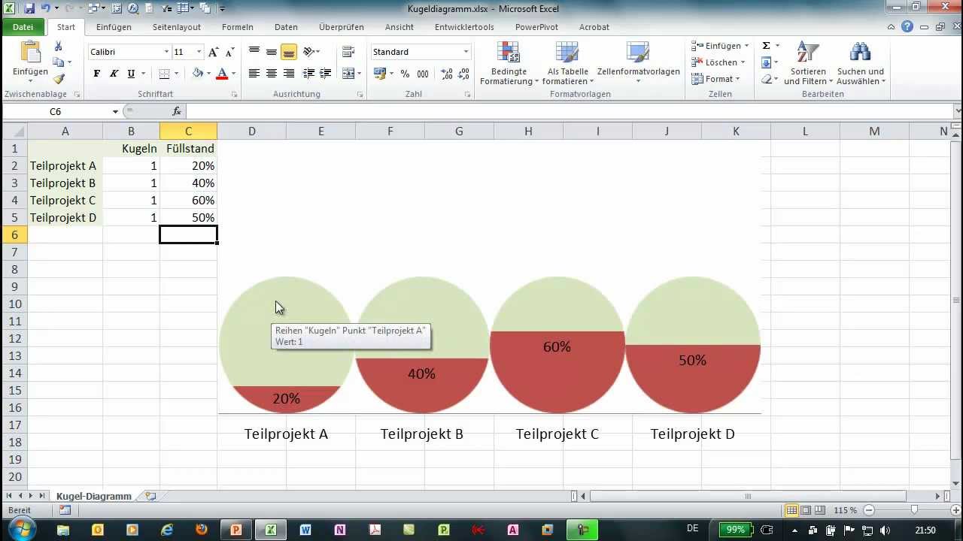Open the font size 11 dropdown
The height and width of the screenshot is (541, 963).
coord(199,52)
